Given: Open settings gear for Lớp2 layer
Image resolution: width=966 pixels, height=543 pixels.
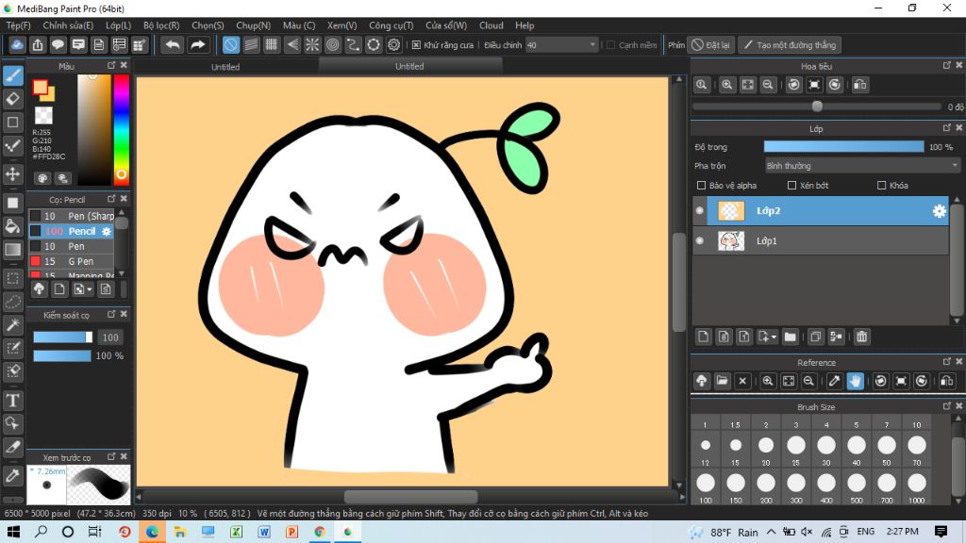Looking at the screenshot, I should (939, 211).
